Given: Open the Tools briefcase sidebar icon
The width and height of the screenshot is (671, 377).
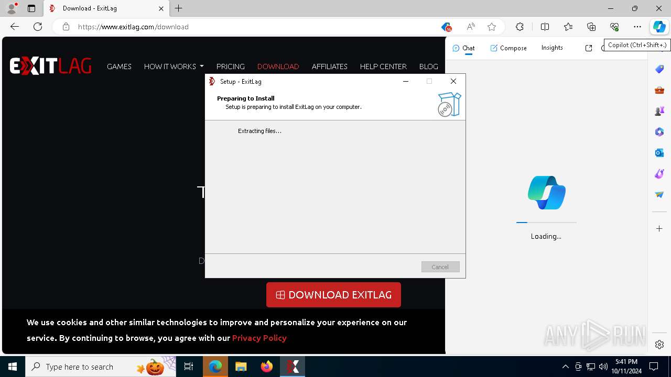Looking at the screenshot, I should click(x=659, y=90).
